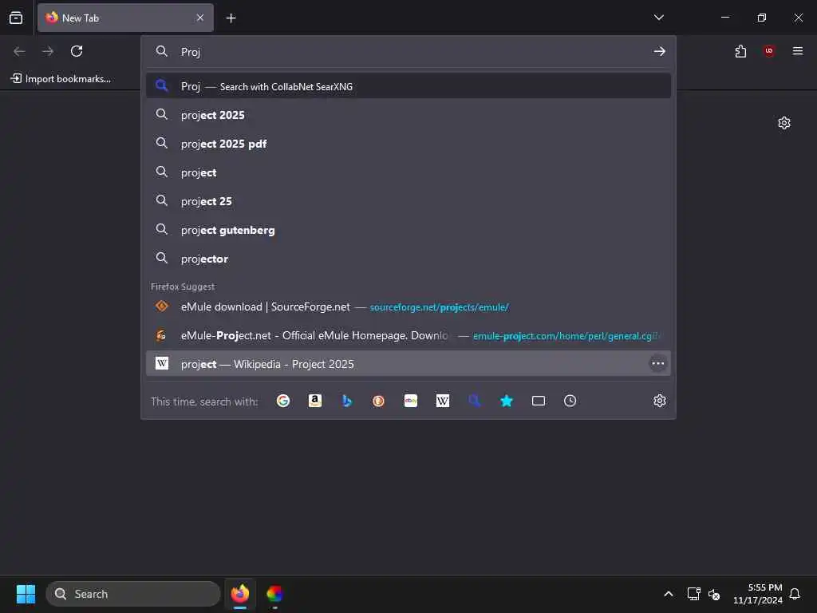Search this time with Amazon

pos(314,401)
